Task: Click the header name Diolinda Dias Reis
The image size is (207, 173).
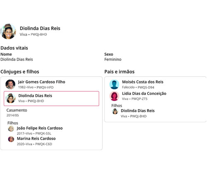Action: [40, 28]
